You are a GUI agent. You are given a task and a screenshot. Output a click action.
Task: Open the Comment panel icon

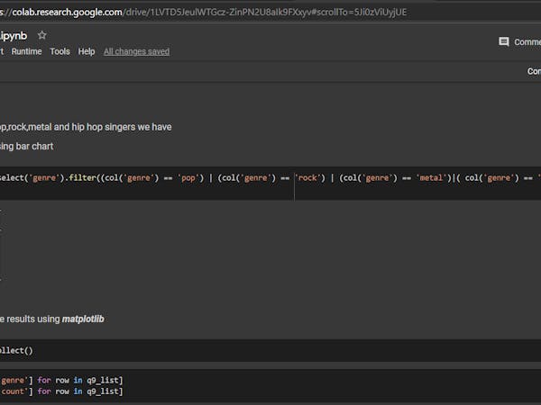pos(504,41)
